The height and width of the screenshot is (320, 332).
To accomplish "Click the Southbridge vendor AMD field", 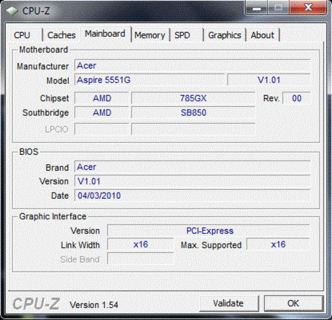I will [x=102, y=113].
